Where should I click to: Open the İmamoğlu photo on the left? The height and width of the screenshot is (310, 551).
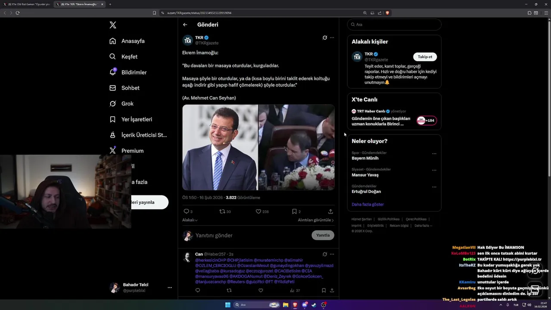click(220, 147)
